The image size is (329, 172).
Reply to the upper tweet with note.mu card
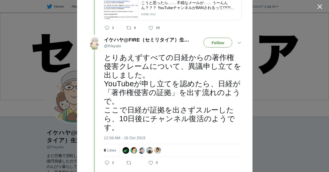107,28
